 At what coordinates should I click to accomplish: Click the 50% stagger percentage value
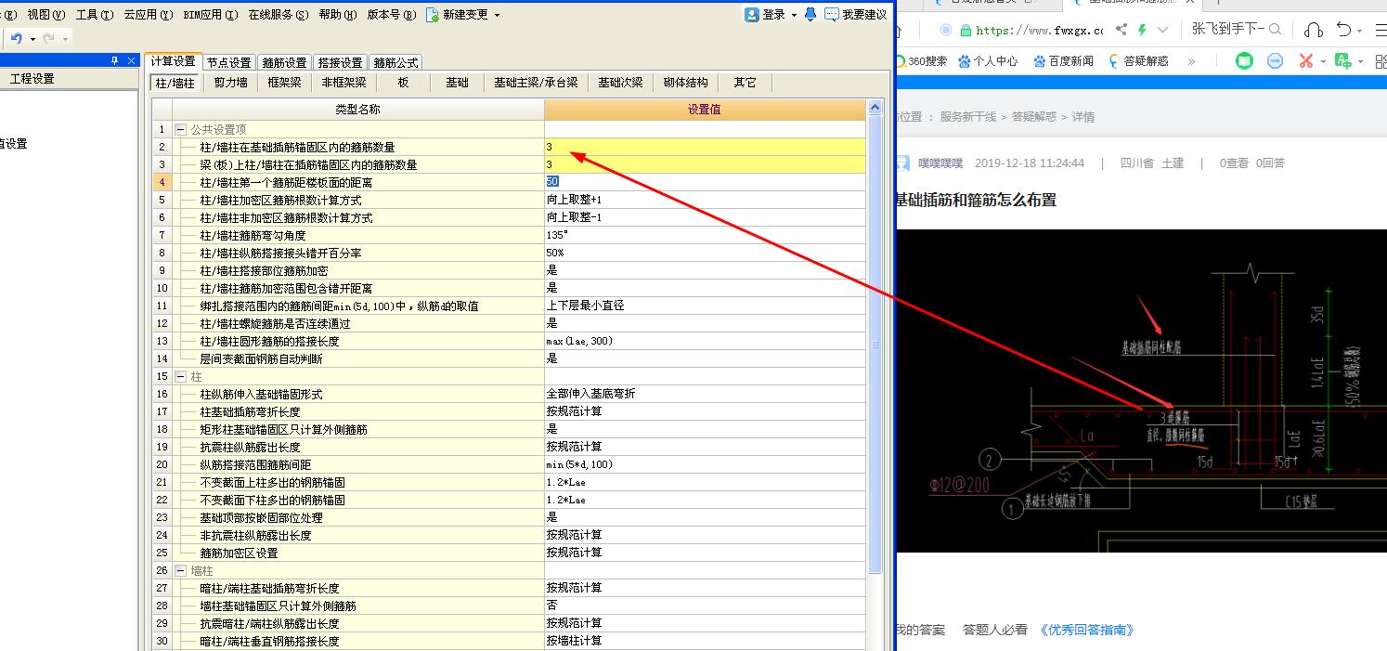[x=705, y=253]
